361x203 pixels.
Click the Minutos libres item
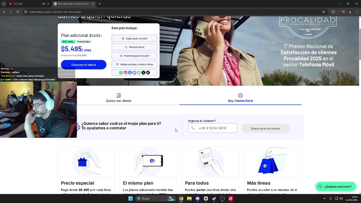click(x=134, y=47)
